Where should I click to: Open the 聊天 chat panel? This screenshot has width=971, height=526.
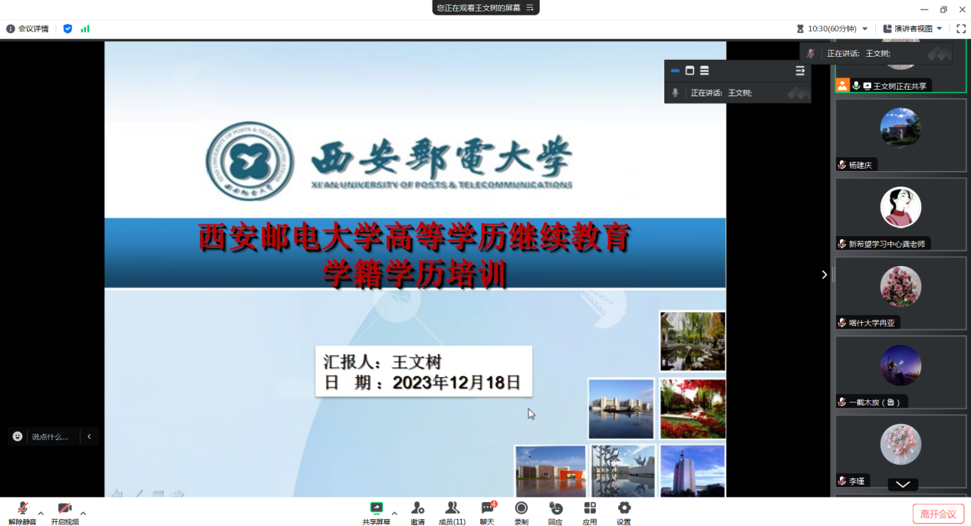[487, 512]
